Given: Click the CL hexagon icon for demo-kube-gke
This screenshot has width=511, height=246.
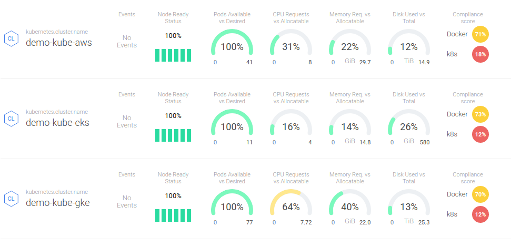Looking at the screenshot, I should (10, 199).
